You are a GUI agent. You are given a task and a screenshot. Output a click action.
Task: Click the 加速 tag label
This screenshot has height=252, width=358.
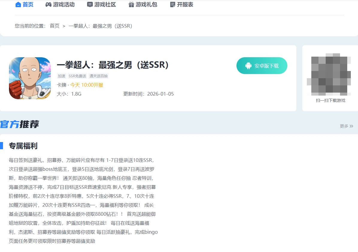[x=61, y=76]
